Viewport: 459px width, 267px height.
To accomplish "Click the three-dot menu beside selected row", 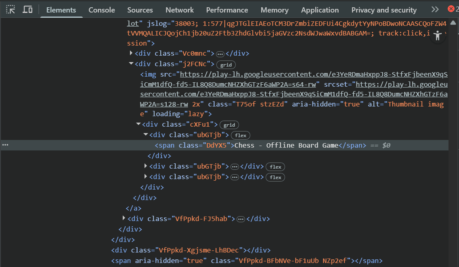I will (x=5, y=145).
